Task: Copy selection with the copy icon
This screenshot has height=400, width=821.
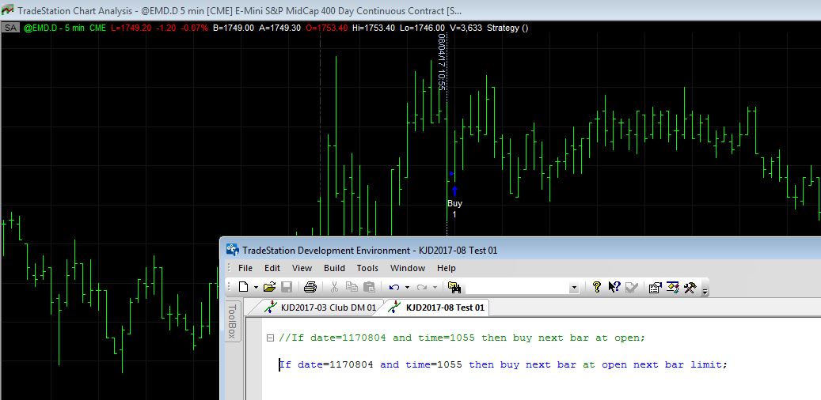Action: [x=352, y=287]
